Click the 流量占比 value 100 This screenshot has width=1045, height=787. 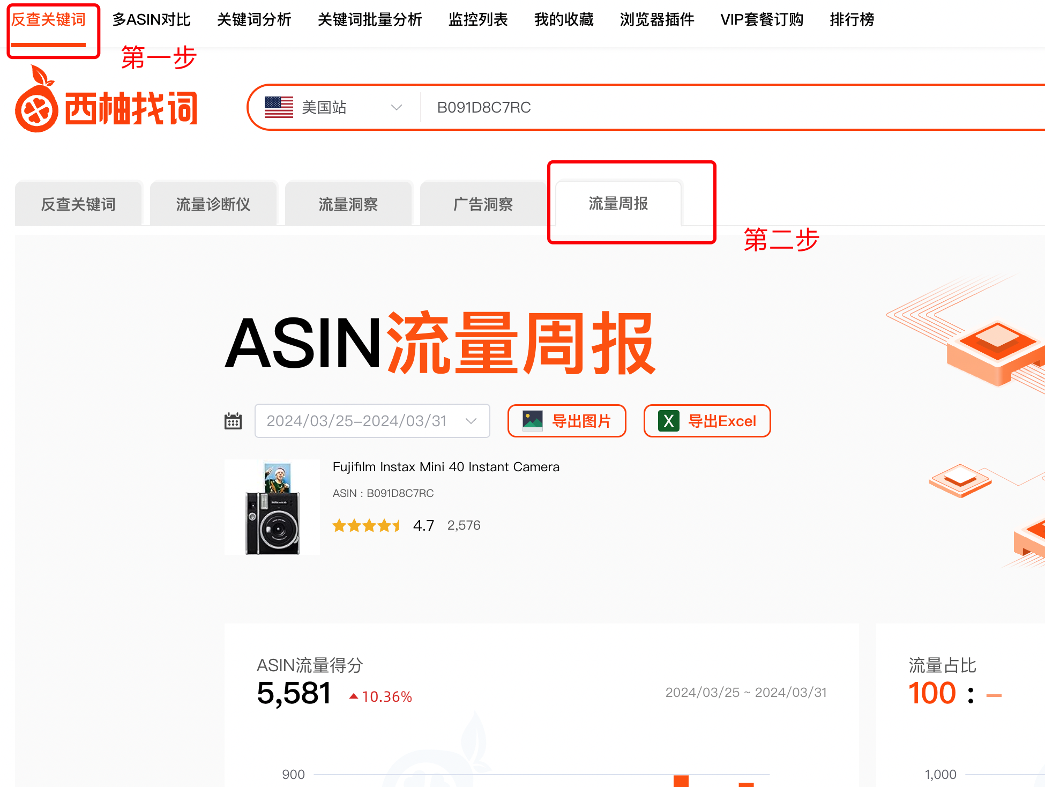point(932,693)
